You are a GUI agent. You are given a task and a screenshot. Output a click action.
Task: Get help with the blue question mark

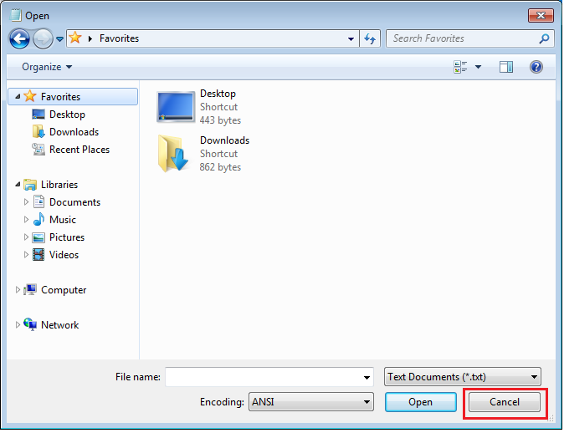tap(536, 67)
